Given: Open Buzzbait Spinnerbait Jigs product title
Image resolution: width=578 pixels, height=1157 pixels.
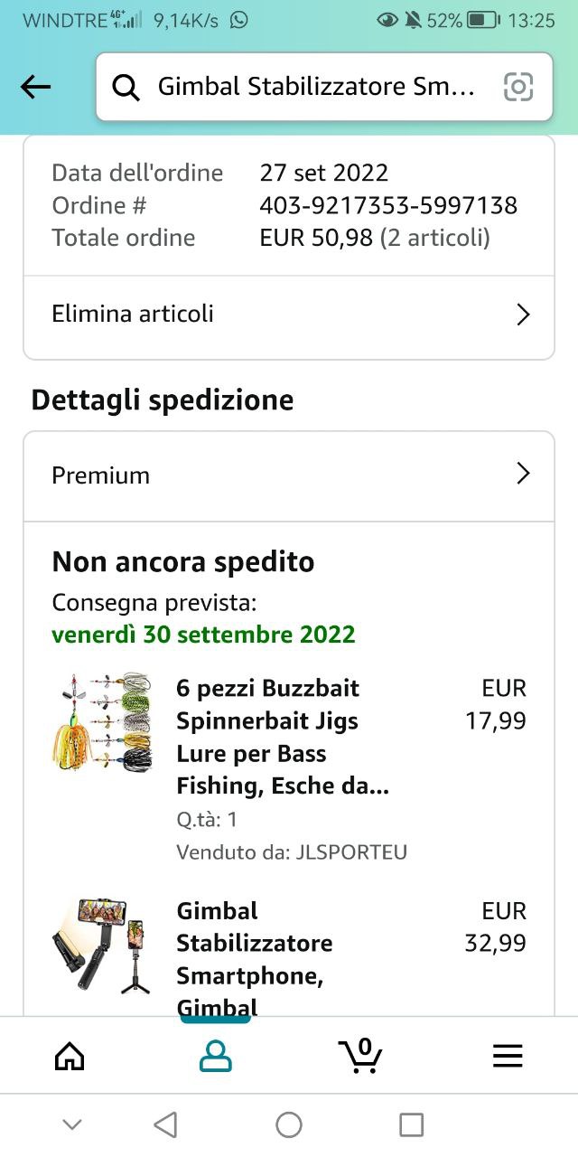Looking at the screenshot, I should (x=283, y=738).
